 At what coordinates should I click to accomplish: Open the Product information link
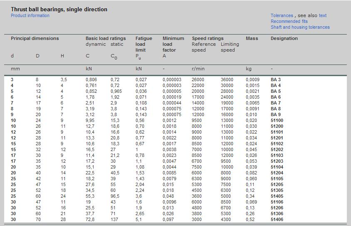30,16
